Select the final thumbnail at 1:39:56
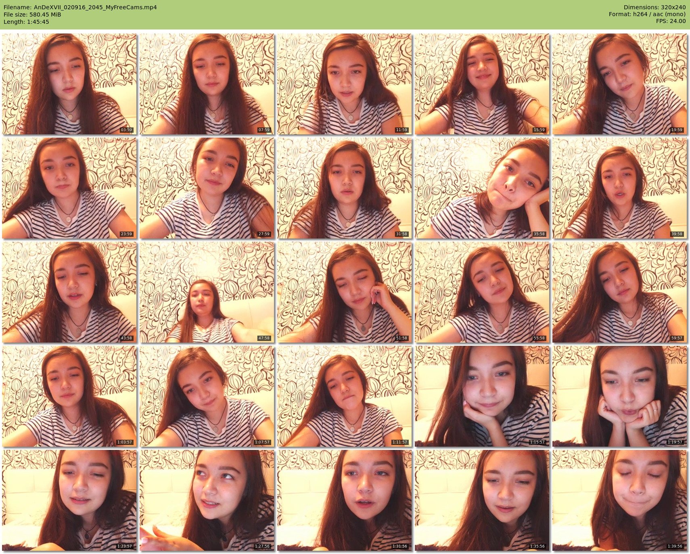 tap(619, 500)
